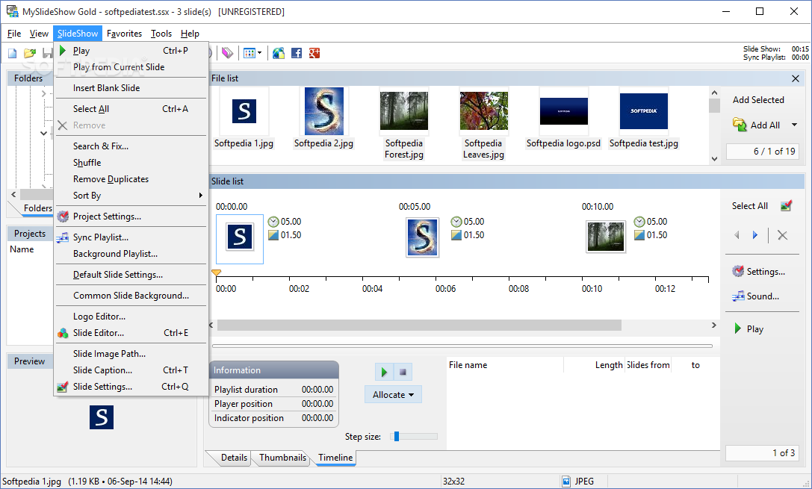Open Default Slide Settings from the menu
Screen dimensions: 812x489
[131, 275]
